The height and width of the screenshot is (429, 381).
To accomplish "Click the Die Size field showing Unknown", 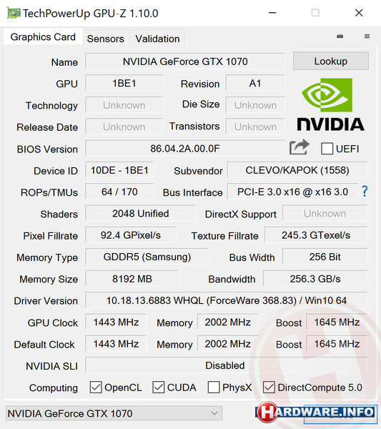I will [x=255, y=105].
